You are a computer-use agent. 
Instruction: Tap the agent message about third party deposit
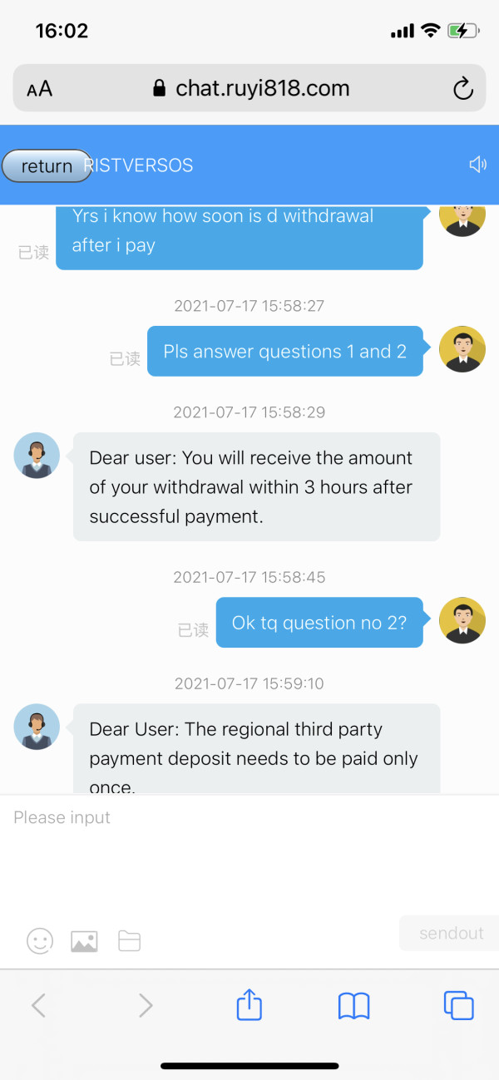tap(256, 748)
